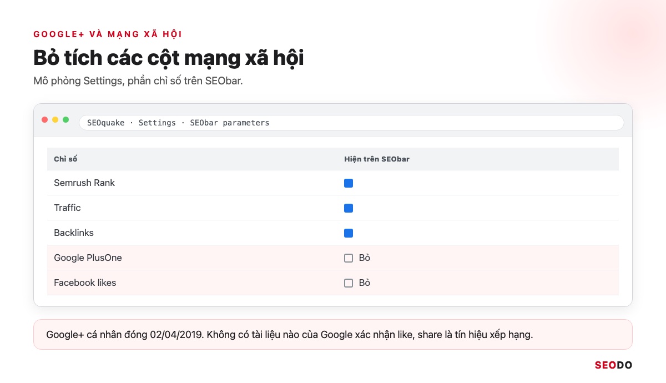Click the SEOquake Settings address bar
Screen dimensions: 666x383
[351, 123]
